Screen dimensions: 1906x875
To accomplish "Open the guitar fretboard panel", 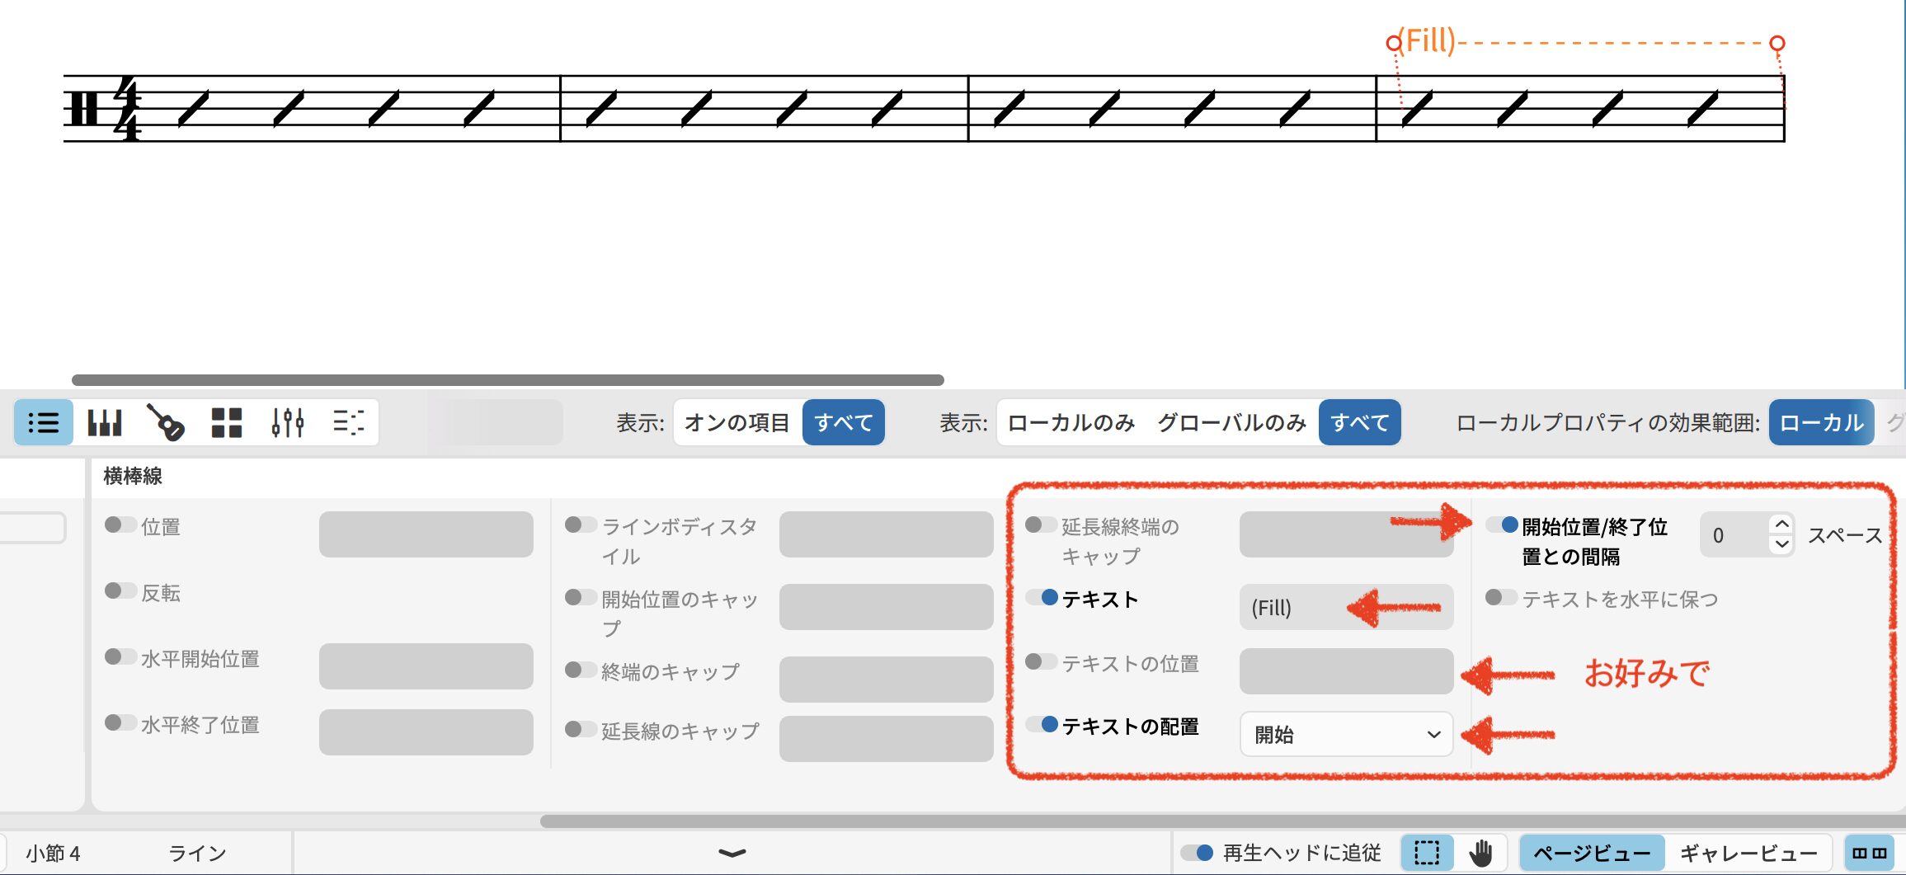I will 166,423.
